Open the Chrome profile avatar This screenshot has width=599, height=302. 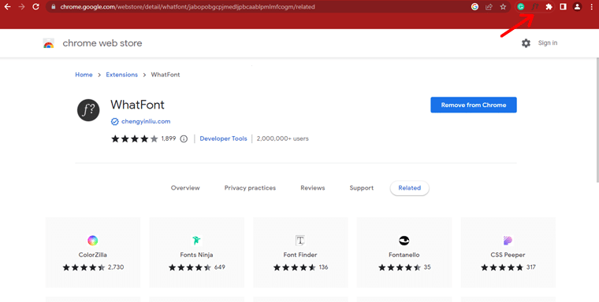[577, 6]
